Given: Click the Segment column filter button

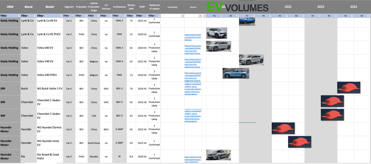Looking at the screenshot, I should (73, 16).
